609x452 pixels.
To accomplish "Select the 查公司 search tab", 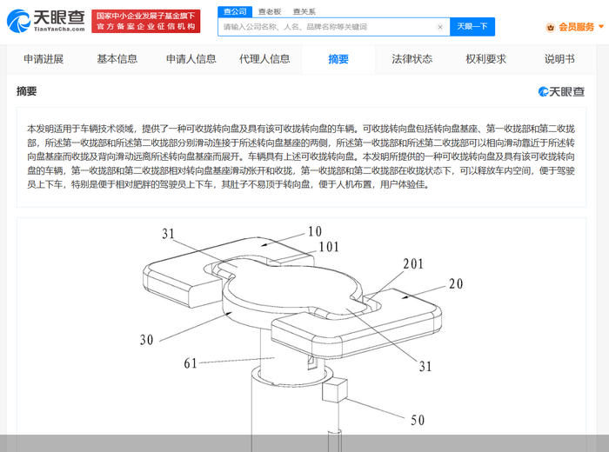I will point(235,11).
